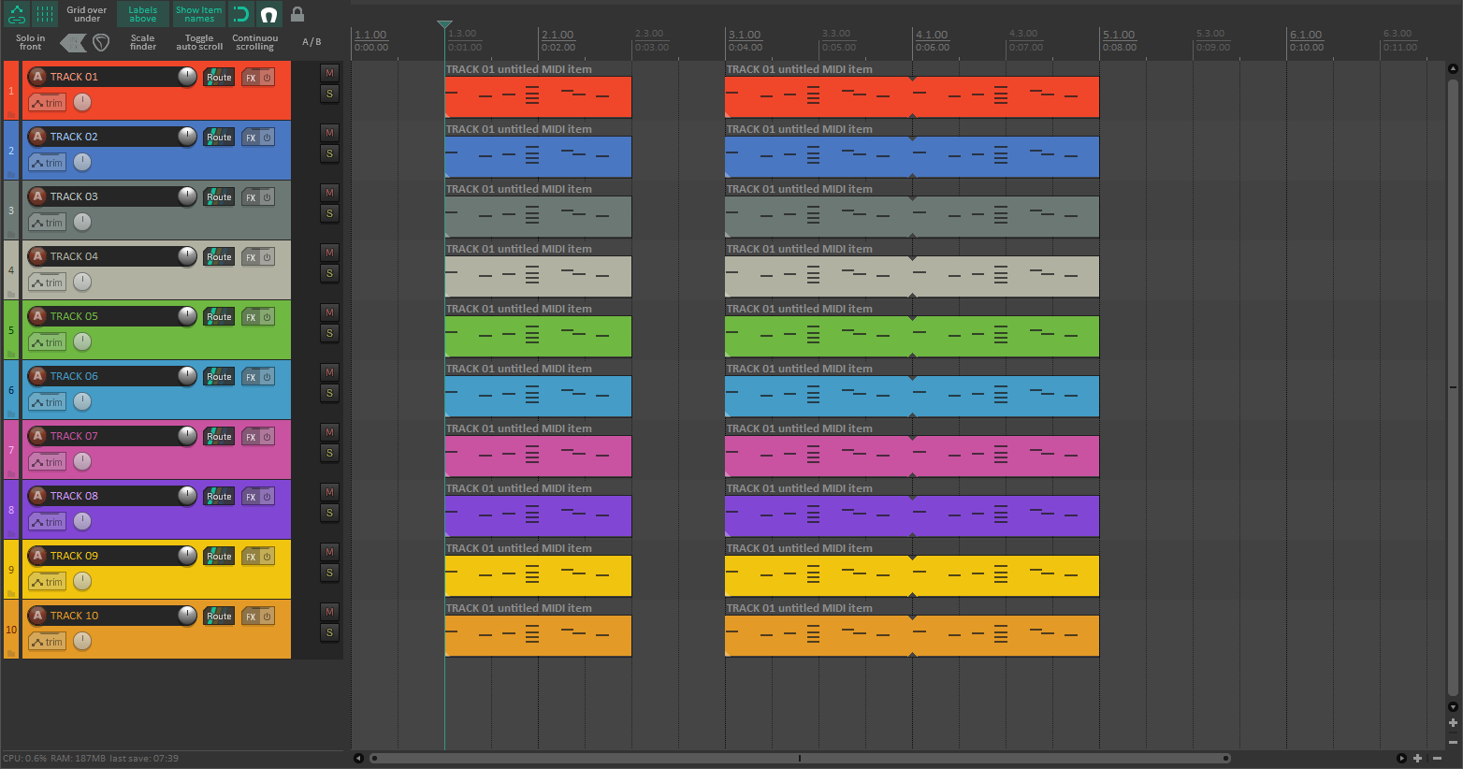
Task: Select the first MIDI item on TRACK 01
Action: coord(538,96)
